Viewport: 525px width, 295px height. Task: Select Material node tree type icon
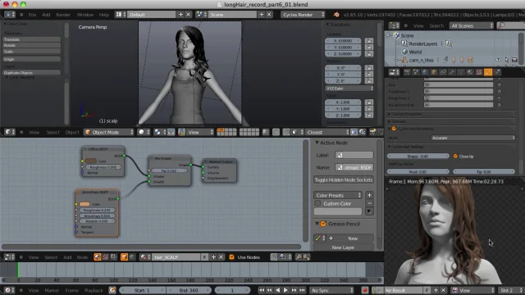tap(98, 256)
